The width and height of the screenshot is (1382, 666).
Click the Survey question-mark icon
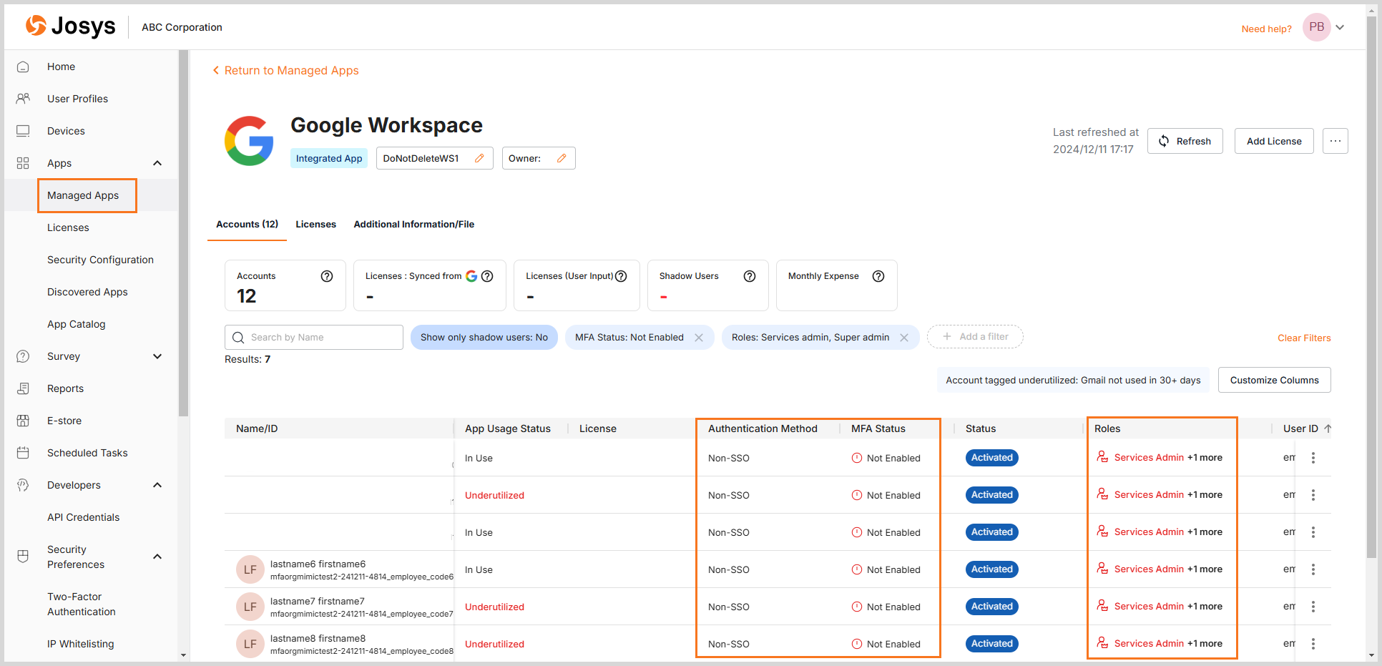[23, 356]
